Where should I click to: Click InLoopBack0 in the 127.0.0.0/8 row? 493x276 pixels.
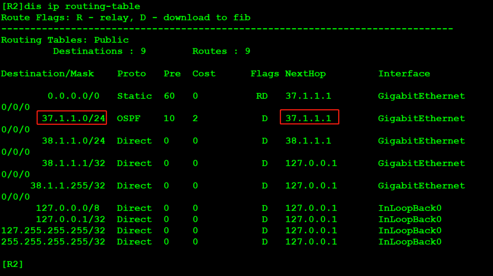pos(409,208)
